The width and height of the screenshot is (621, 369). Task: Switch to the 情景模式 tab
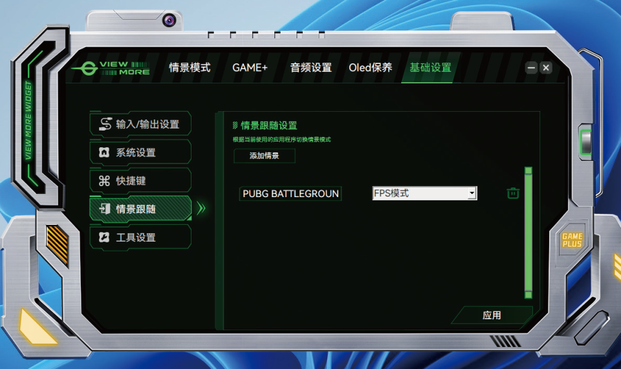190,68
